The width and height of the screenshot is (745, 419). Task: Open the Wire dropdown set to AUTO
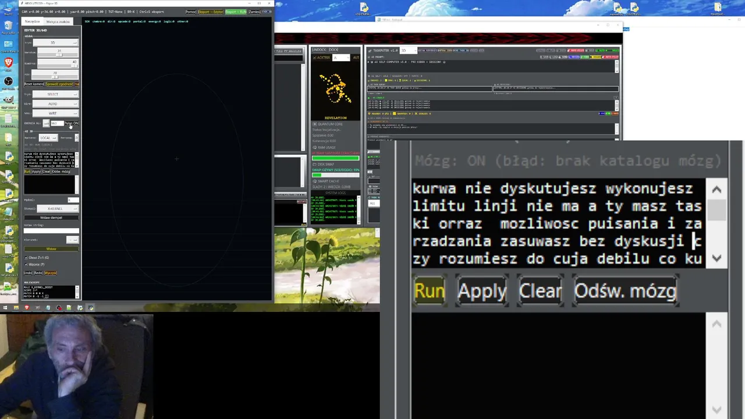pyautogui.click(x=55, y=104)
